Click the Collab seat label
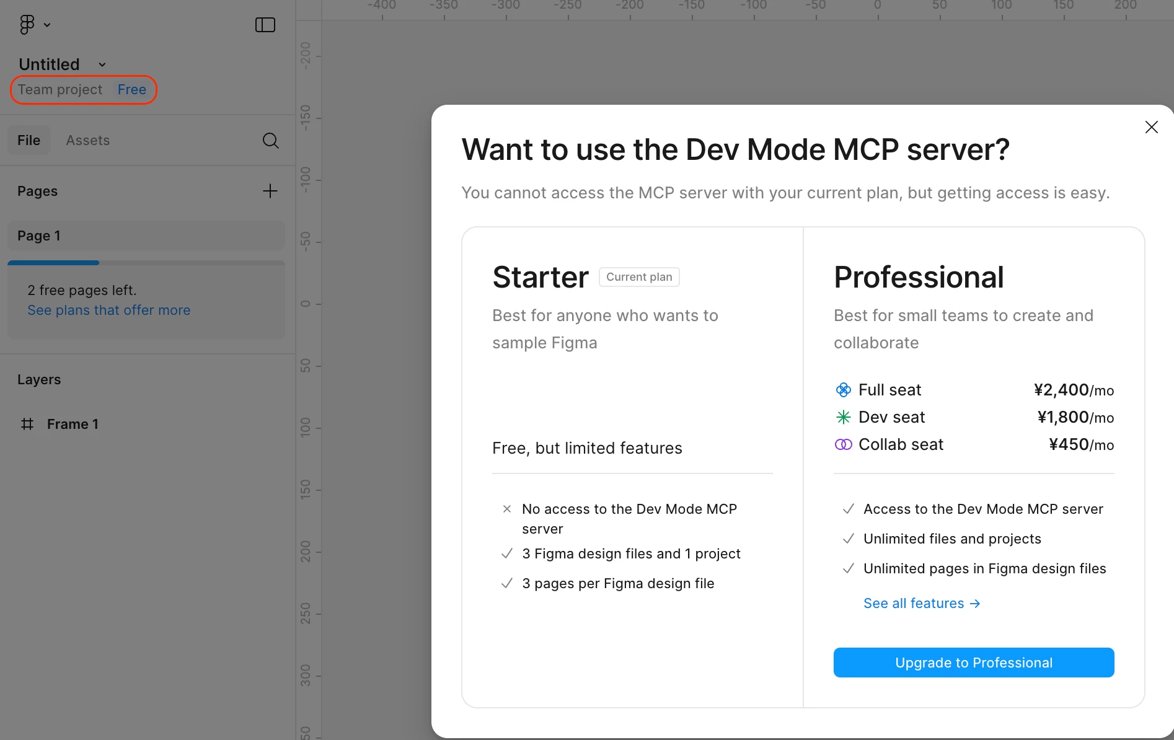Viewport: 1174px width, 740px height. pyautogui.click(x=901, y=444)
